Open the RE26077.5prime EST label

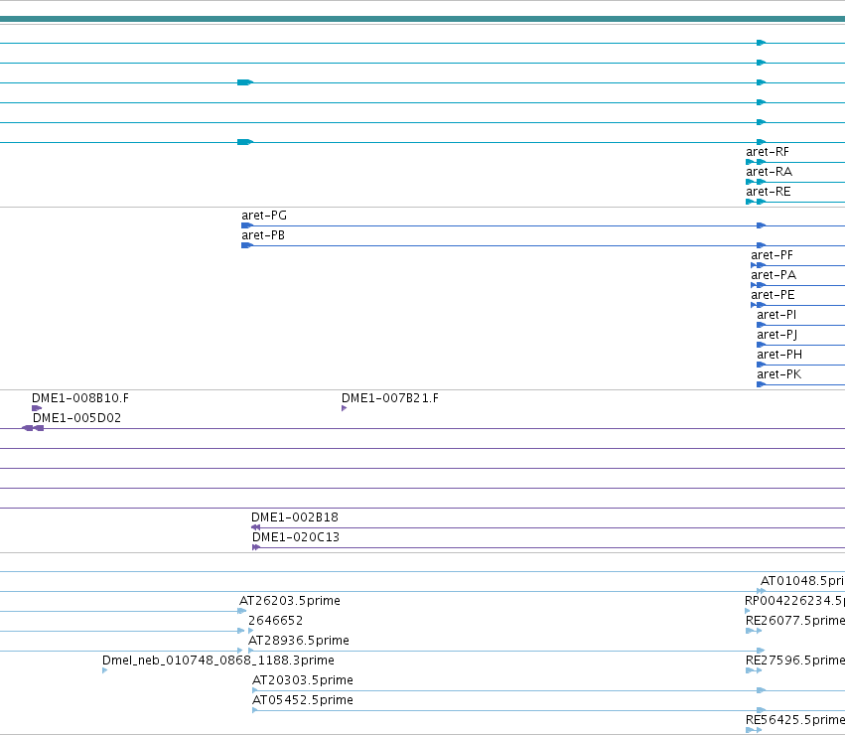click(795, 621)
